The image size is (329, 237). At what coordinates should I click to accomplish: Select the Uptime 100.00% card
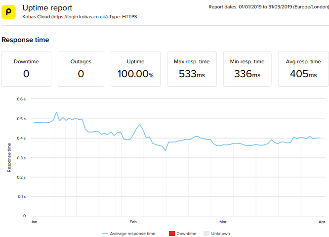point(135,69)
